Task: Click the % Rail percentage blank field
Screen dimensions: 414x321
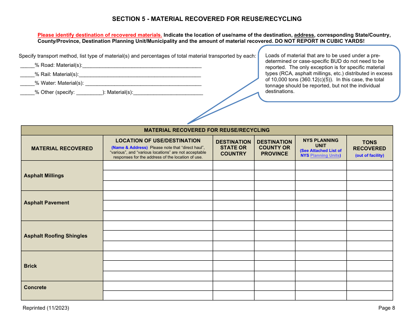Action: point(24,74)
